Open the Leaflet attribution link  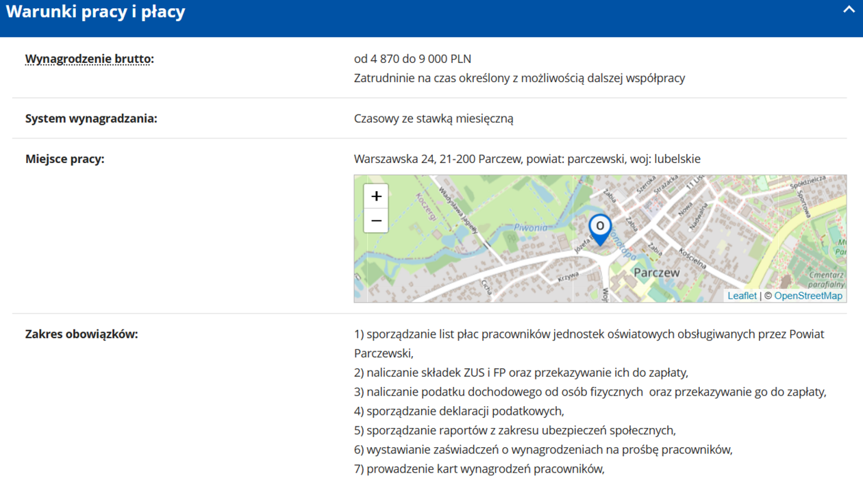tap(742, 296)
